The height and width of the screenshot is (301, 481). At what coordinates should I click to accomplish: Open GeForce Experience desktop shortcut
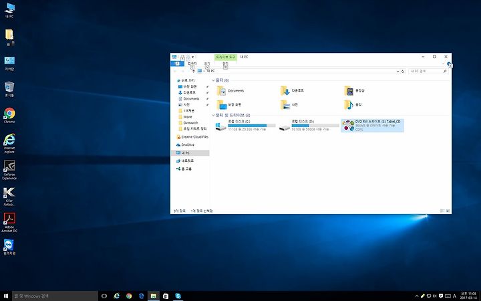(x=9, y=170)
